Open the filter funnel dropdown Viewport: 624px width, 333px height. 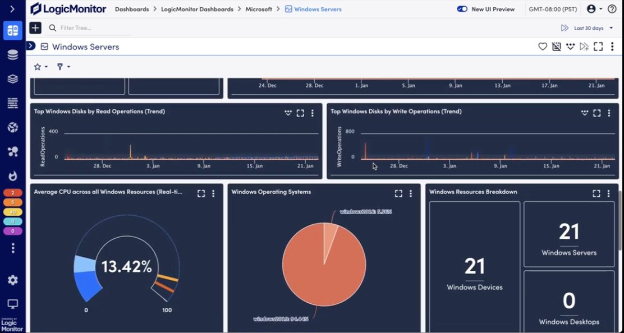click(63, 67)
